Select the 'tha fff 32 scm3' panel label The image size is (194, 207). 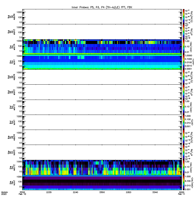pyautogui.click(x=11, y=32)
